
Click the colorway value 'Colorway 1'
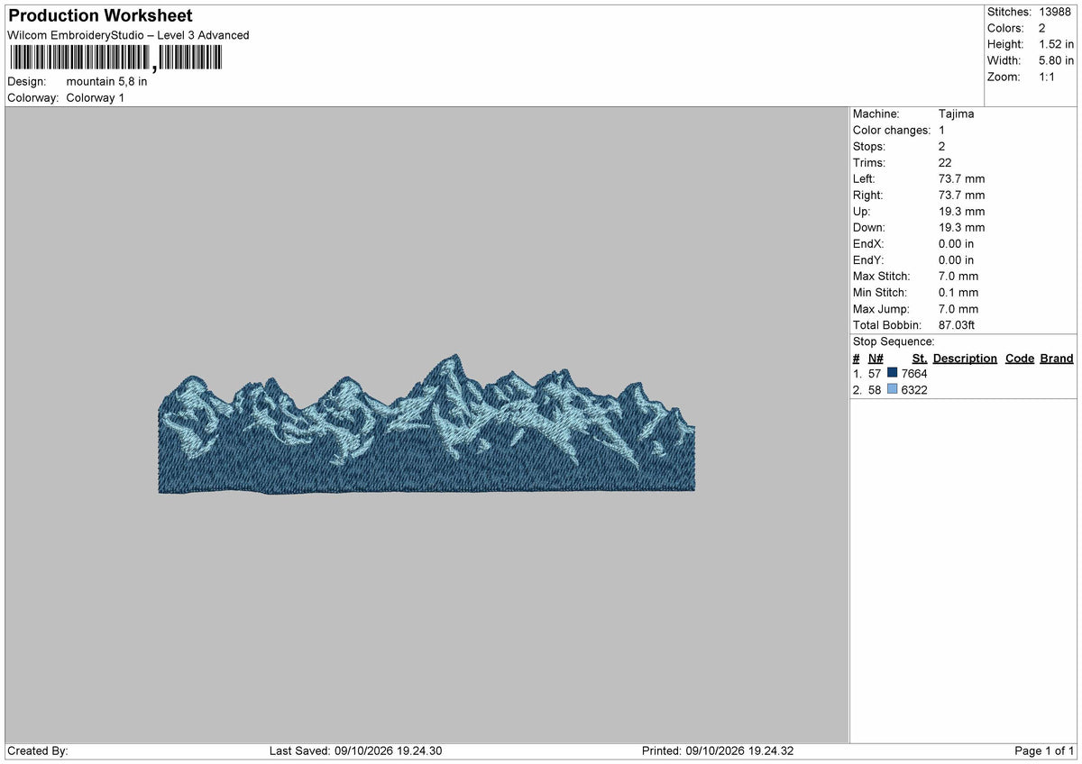click(96, 97)
